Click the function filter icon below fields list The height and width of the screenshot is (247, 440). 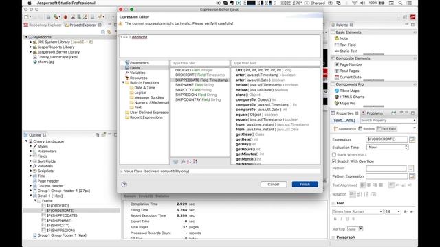click(183, 162)
